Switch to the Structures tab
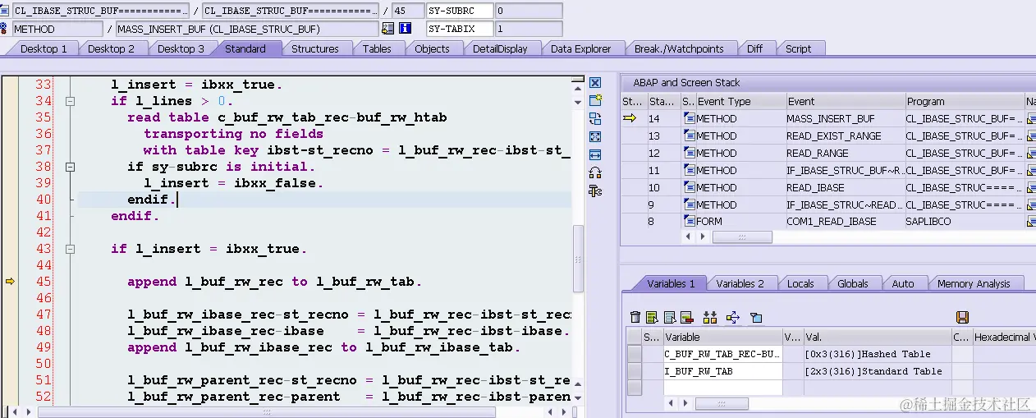This screenshot has height=418, width=1036. click(315, 48)
